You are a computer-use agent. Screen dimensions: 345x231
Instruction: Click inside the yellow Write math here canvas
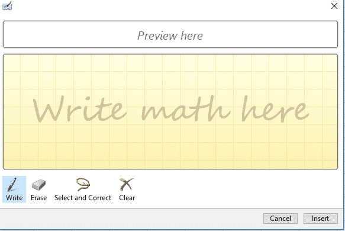point(170,111)
